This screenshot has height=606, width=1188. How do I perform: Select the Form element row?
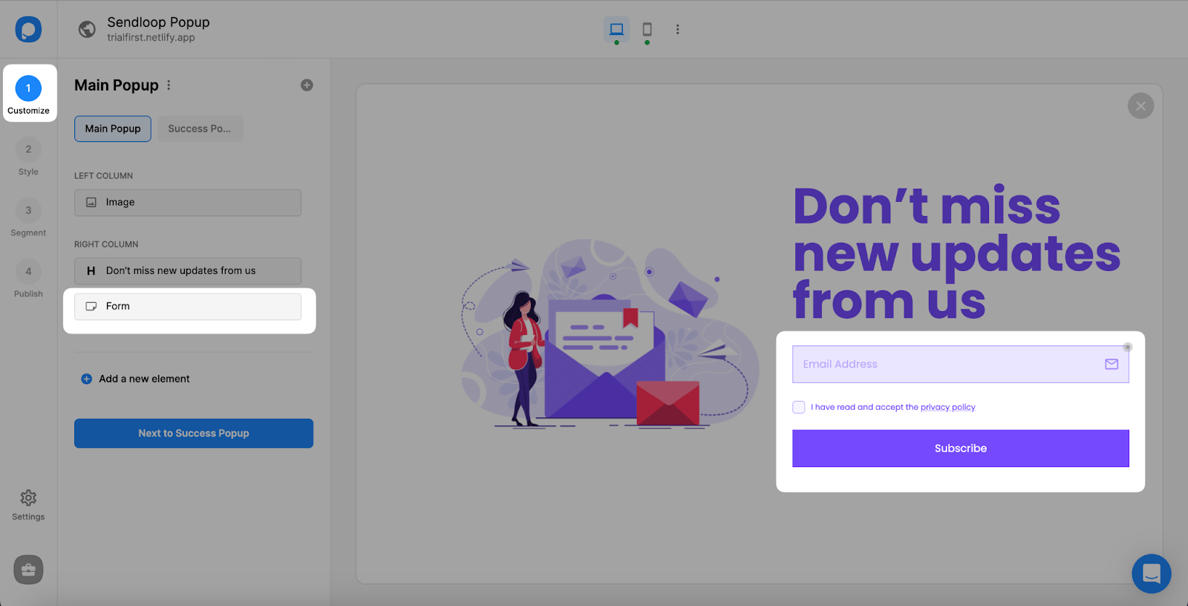coord(188,307)
